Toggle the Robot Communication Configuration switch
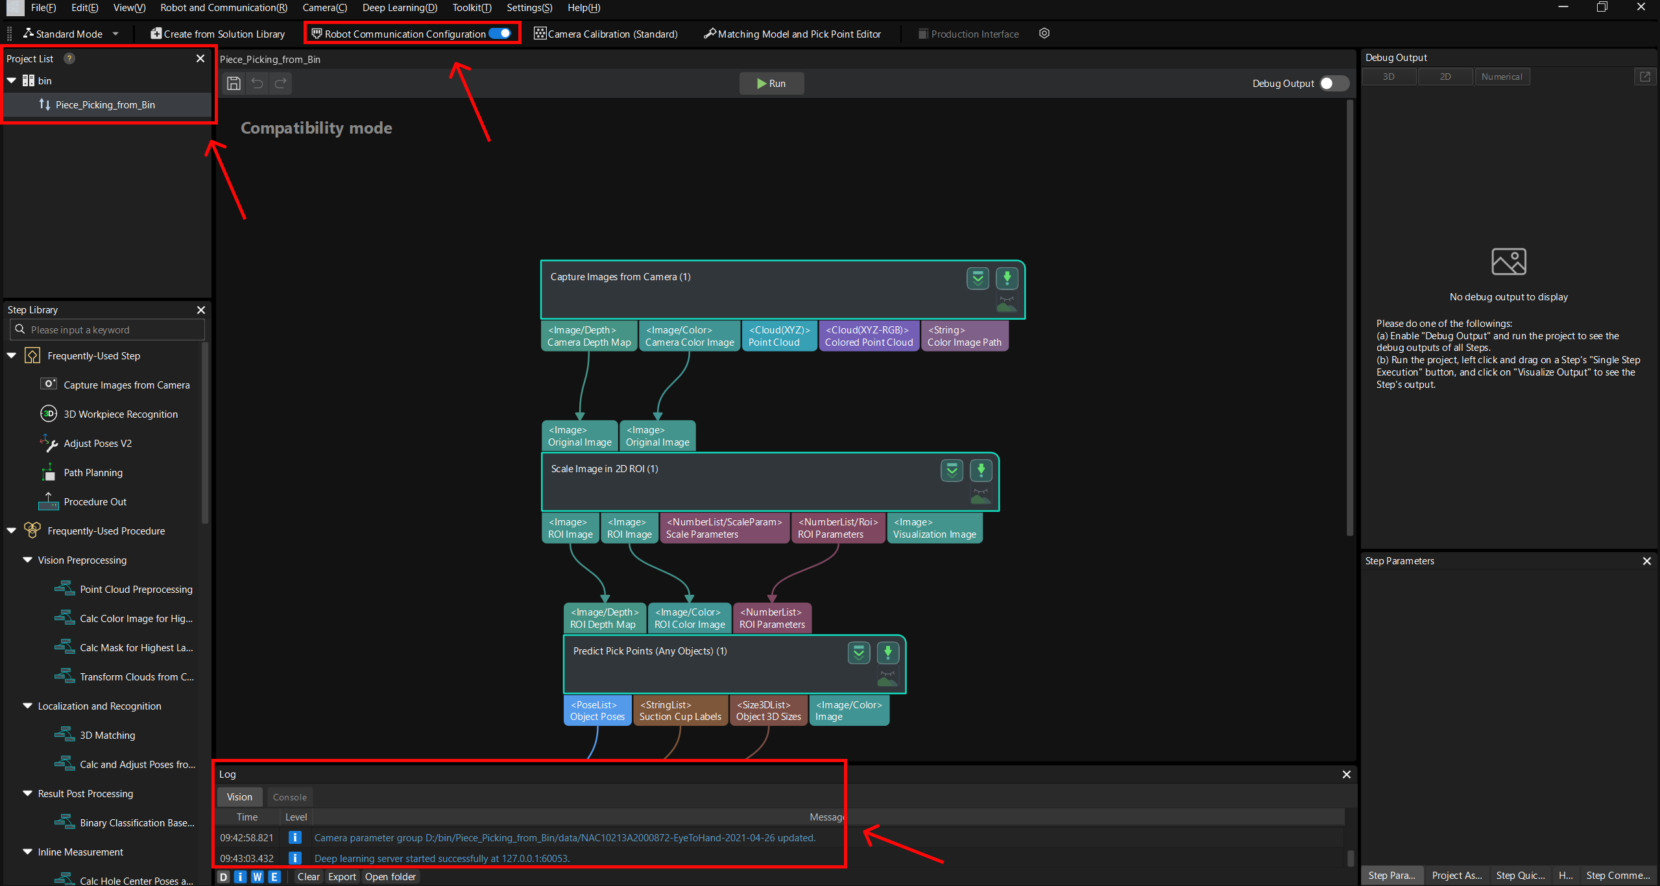Screen dimensions: 1660x886 click(499, 34)
